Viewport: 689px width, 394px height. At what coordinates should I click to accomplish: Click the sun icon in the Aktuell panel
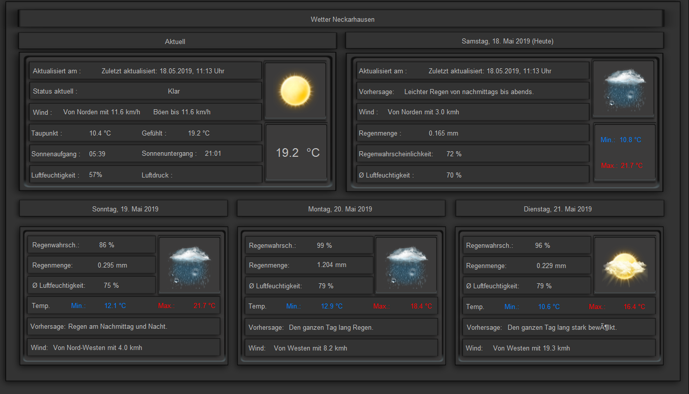pyautogui.click(x=296, y=91)
